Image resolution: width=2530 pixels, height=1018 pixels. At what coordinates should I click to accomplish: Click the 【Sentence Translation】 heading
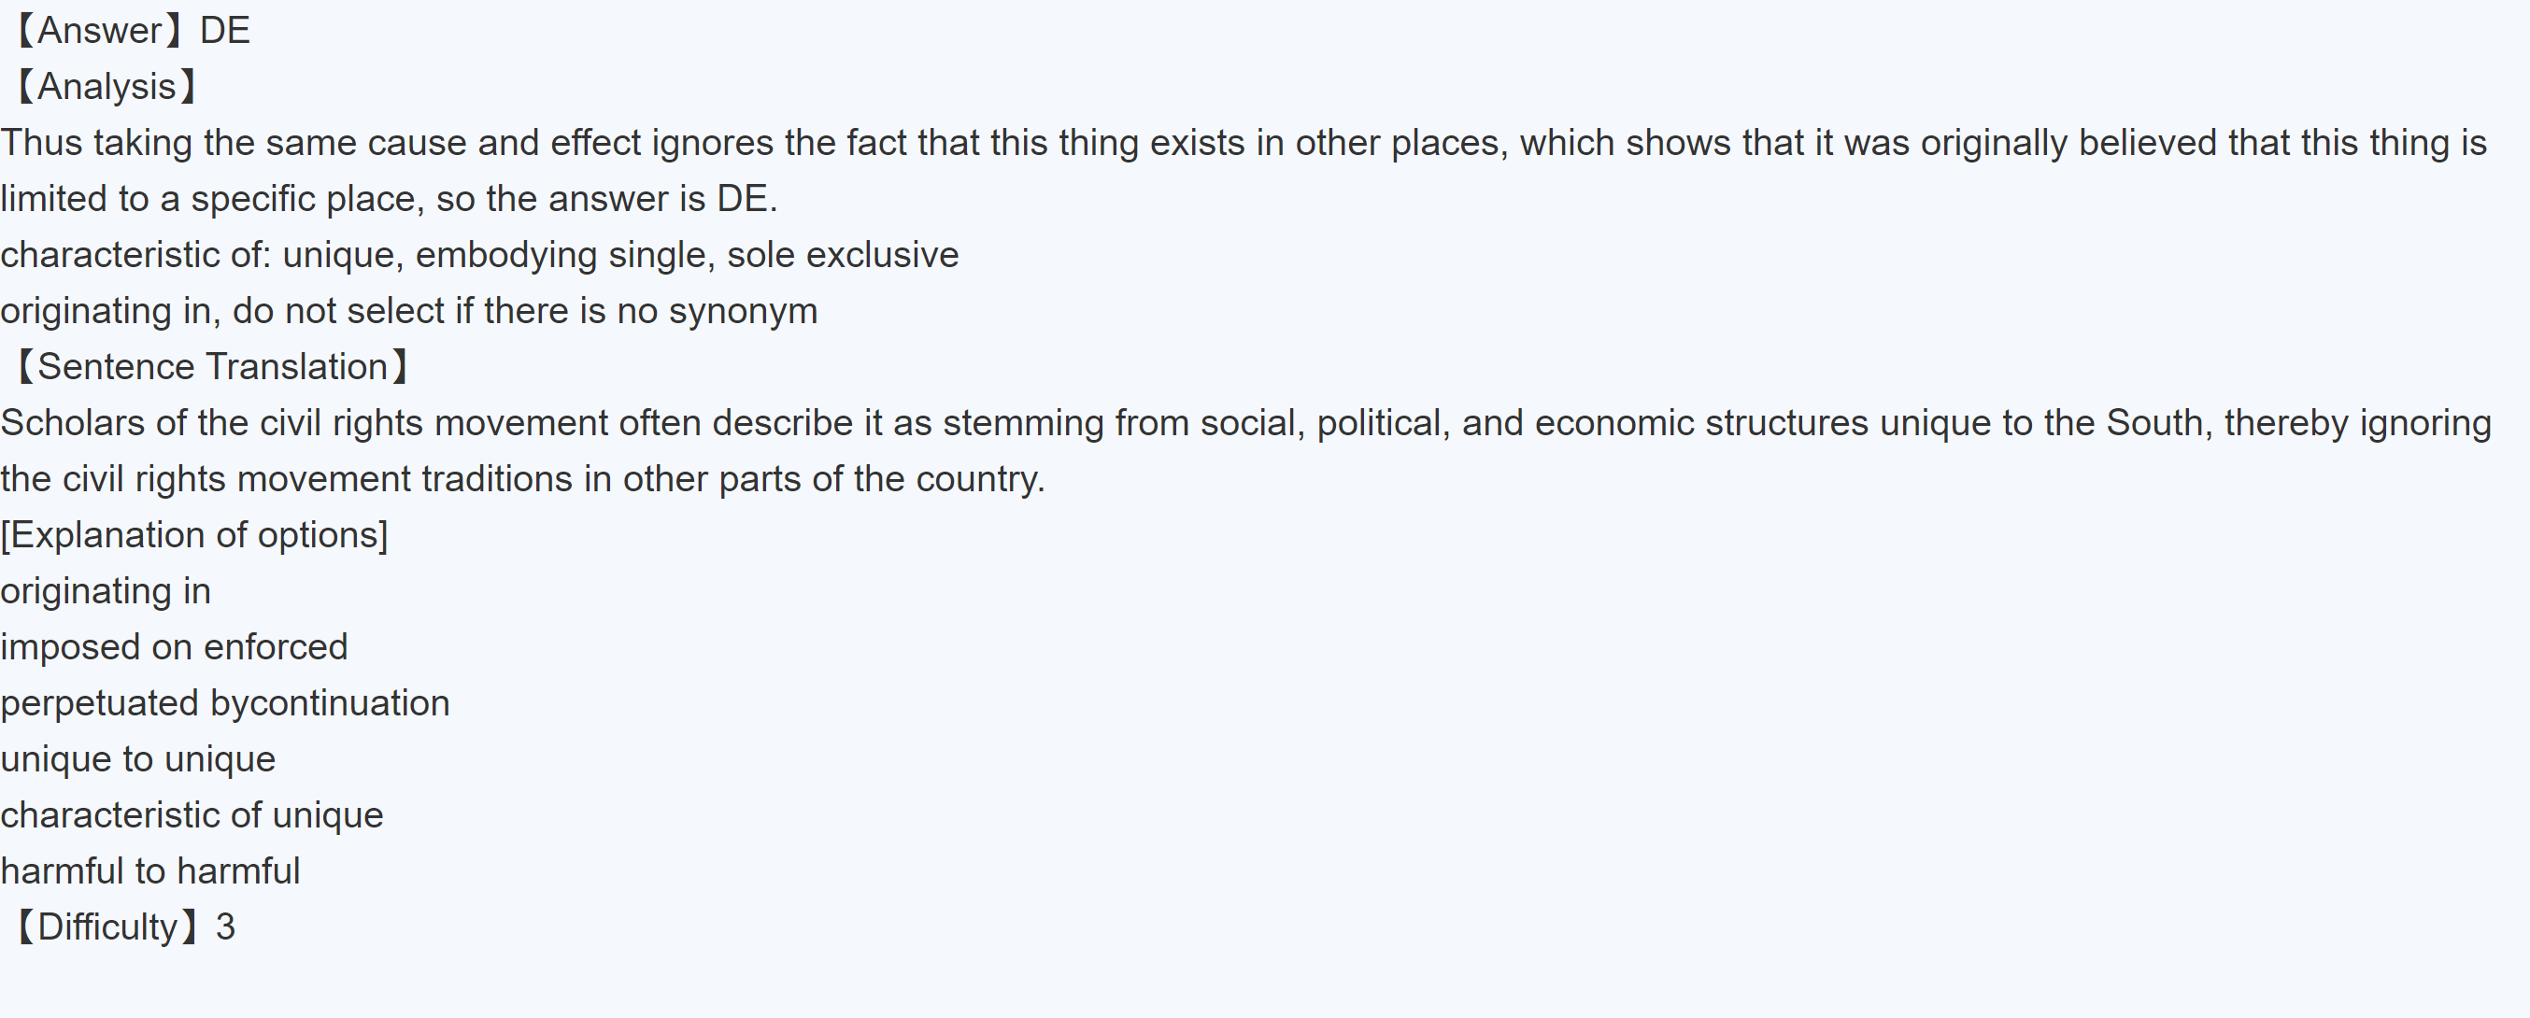[x=211, y=367]
